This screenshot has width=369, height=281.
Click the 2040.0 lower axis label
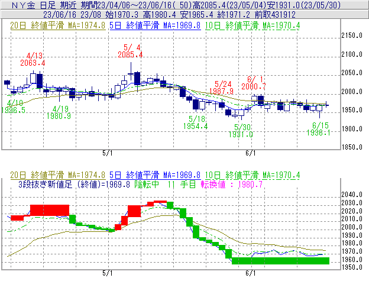(x=352, y=195)
